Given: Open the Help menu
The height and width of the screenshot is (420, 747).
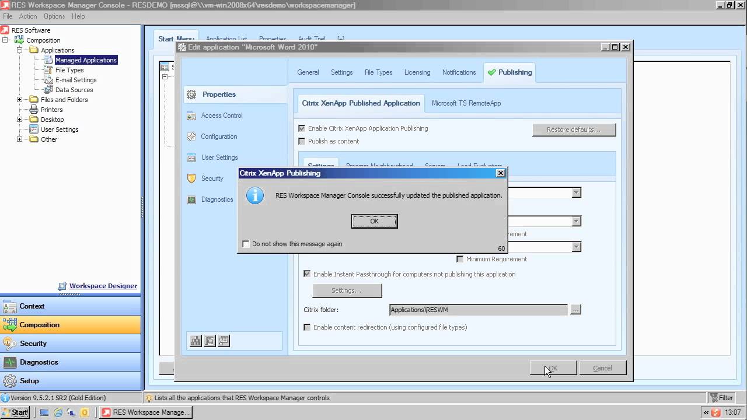Looking at the screenshot, I should tap(78, 16).
